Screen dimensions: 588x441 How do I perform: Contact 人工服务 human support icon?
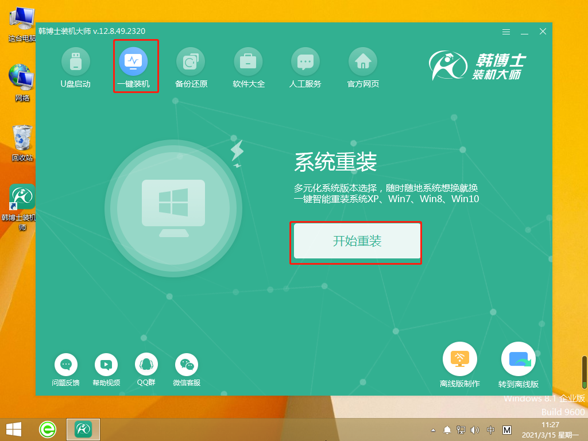coord(305,62)
